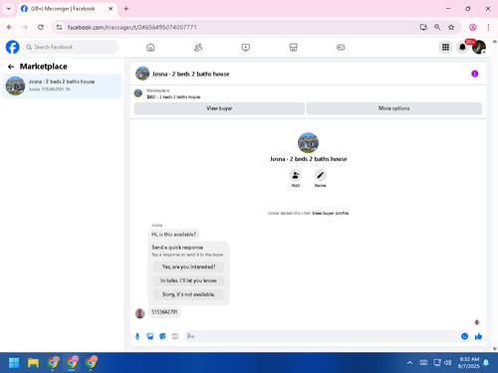Click the zoom magnifier icon in address bar
This screenshot has height=373, width=498.
(x=437, y=27)
